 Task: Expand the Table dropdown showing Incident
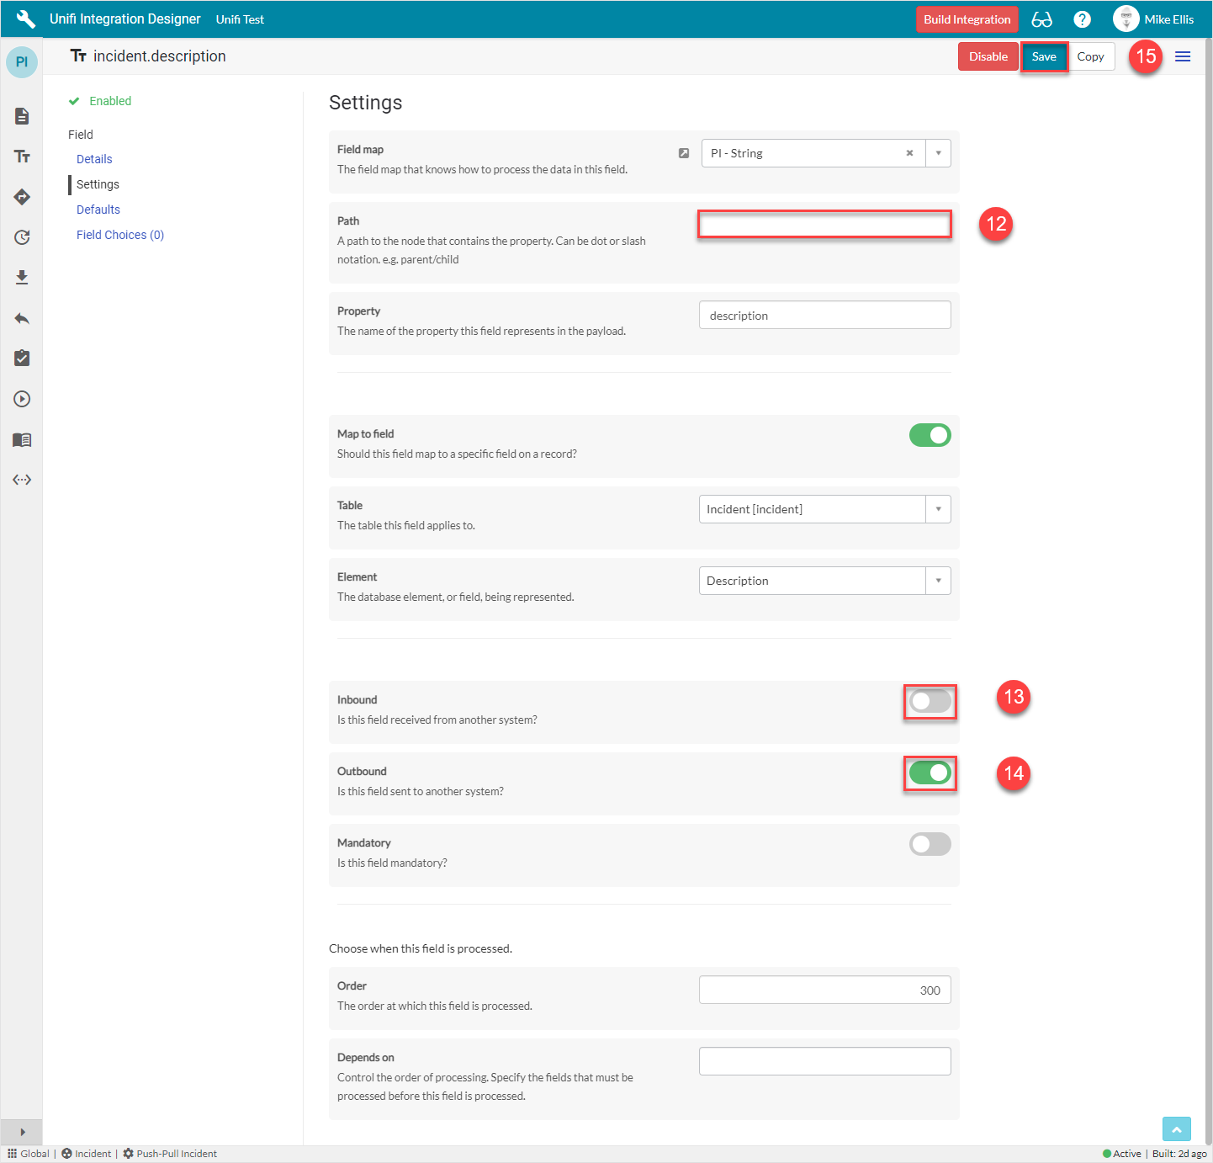pos(938,509)
